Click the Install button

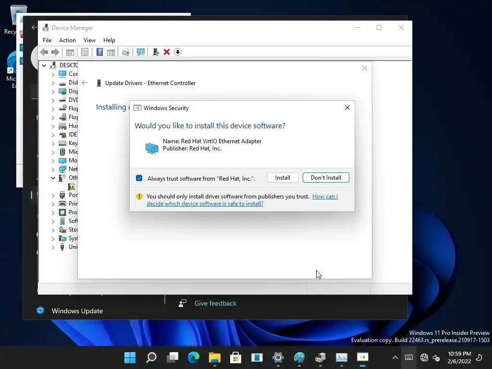click(283, 178)
